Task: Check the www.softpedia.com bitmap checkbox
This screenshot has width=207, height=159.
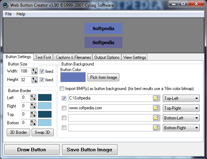Action: coord(64,108)
